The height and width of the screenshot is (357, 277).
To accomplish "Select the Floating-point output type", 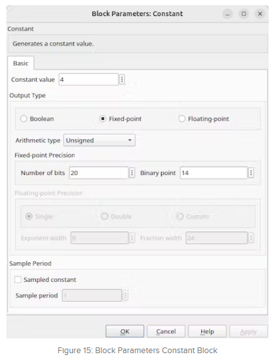I will 182,119.
